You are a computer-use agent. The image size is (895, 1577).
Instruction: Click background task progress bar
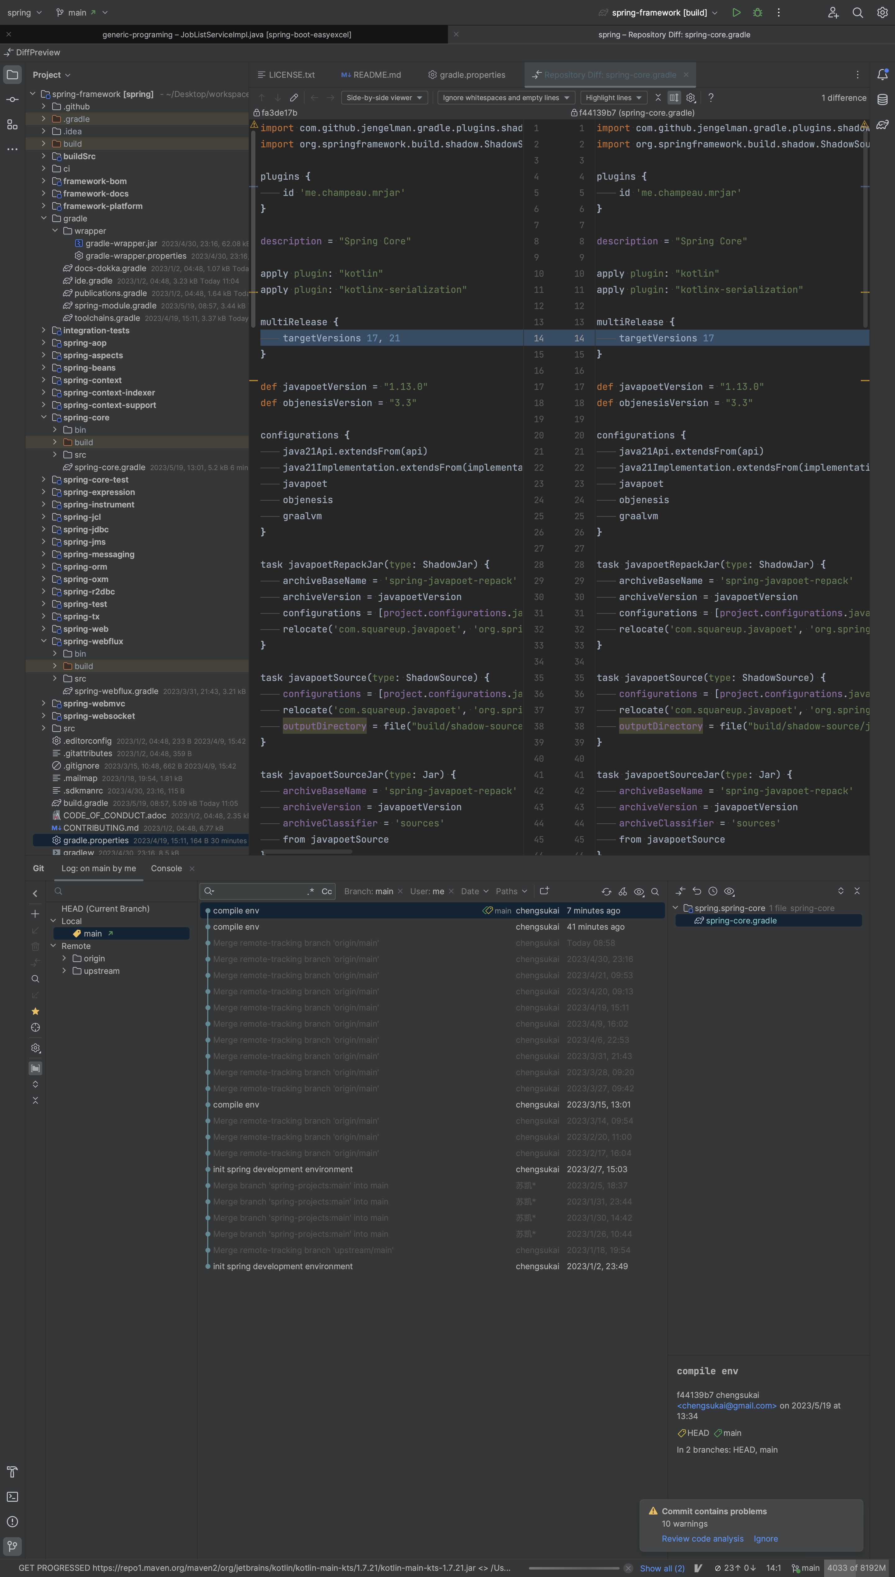(573, 1568)
